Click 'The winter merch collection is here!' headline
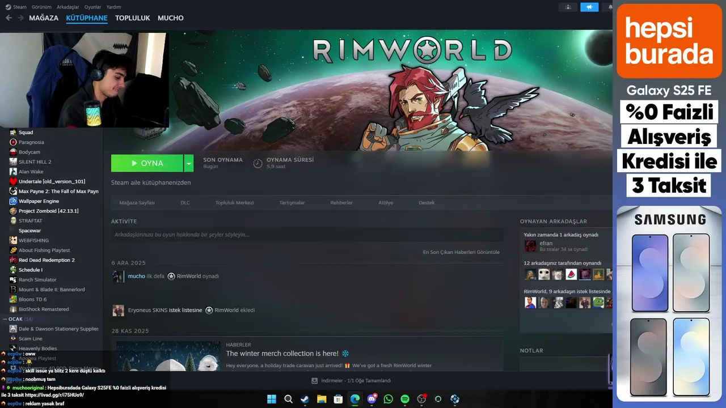Viewport: 726px width, 408px height. [282, 354]
